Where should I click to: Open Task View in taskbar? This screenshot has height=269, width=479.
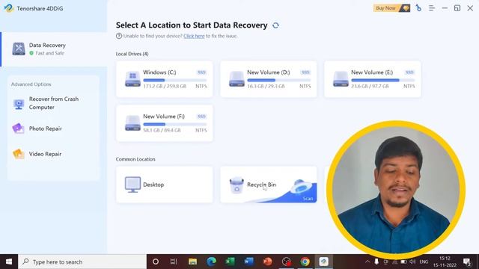point(174,262)
